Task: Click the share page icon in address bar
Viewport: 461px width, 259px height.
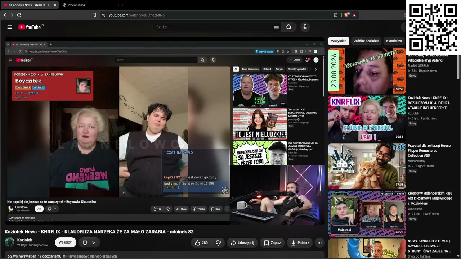Action: point(336,15)
